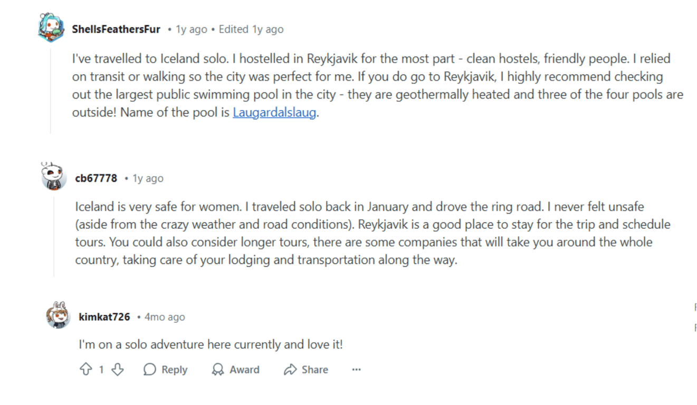The height and width of the screenshot is (405, 697).
Task: Open kimkat726's avatar profile picture
Action: (58, 316)
